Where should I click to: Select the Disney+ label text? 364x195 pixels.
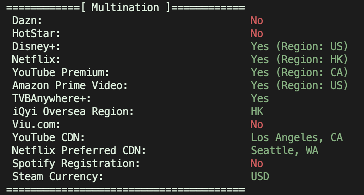click(x=36, y=47)
